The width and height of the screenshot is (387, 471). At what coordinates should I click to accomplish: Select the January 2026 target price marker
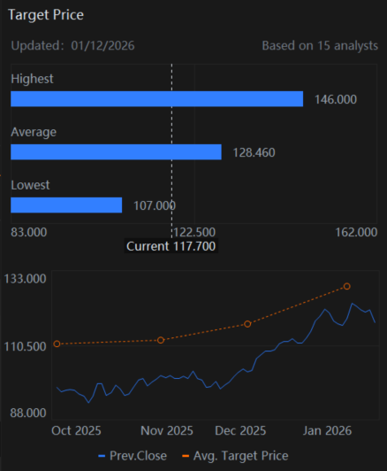(347, 286)
